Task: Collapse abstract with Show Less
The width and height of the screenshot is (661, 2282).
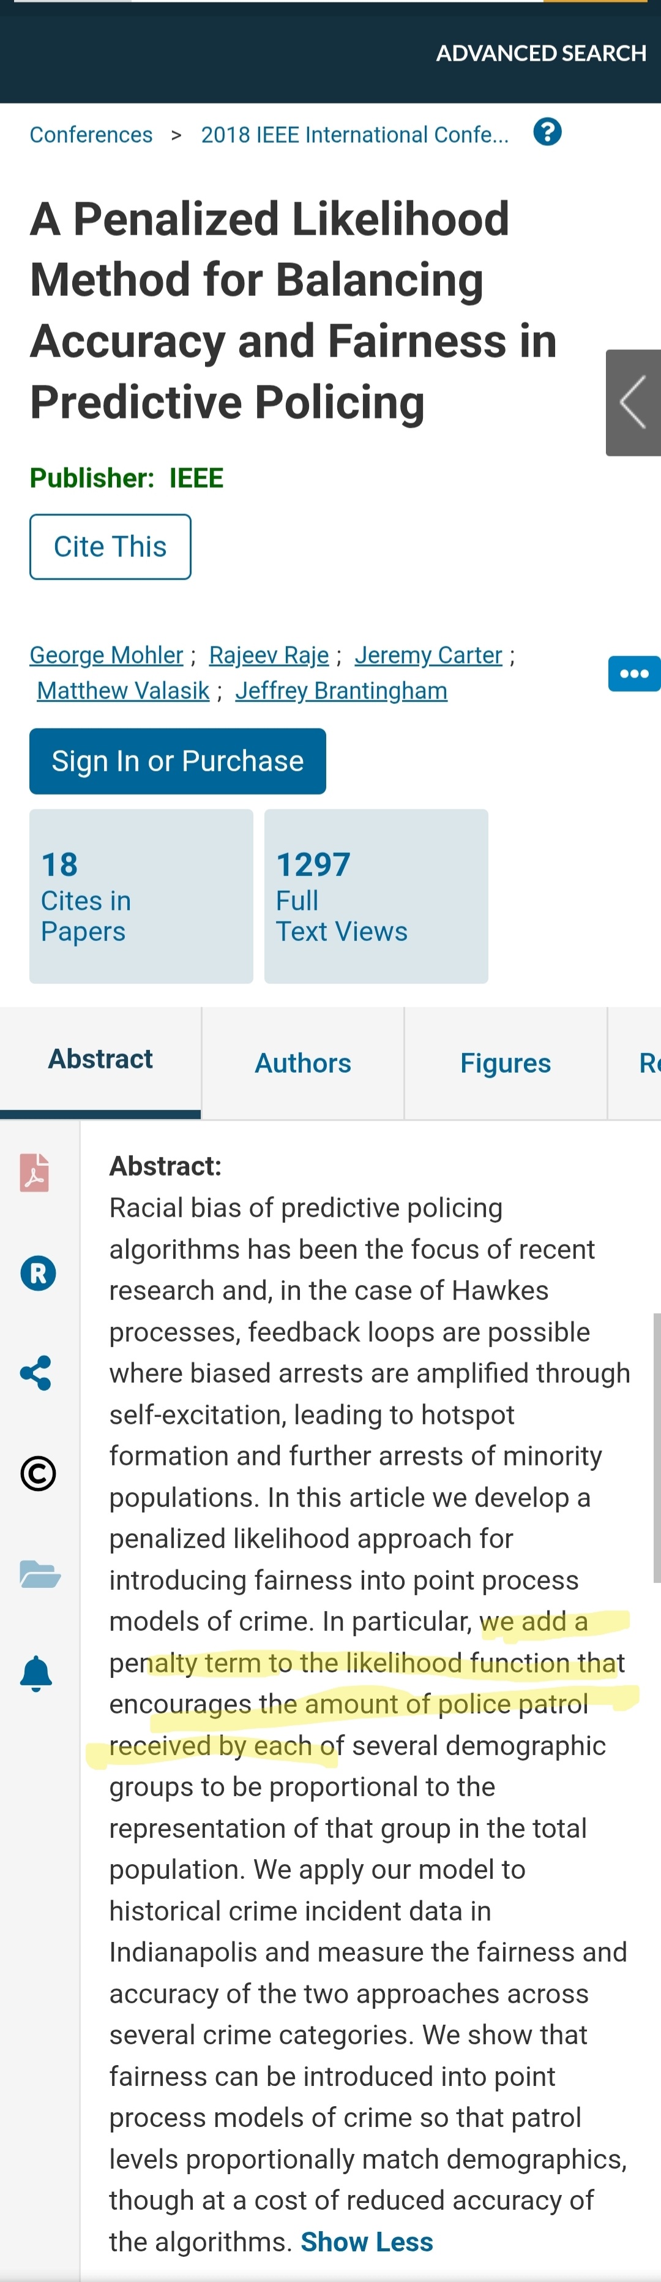Action: 367,2241
